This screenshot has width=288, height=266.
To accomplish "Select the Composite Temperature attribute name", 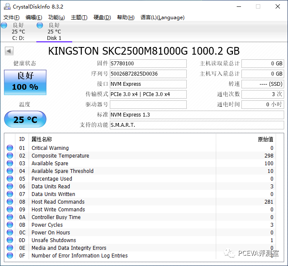I will 60,156.
